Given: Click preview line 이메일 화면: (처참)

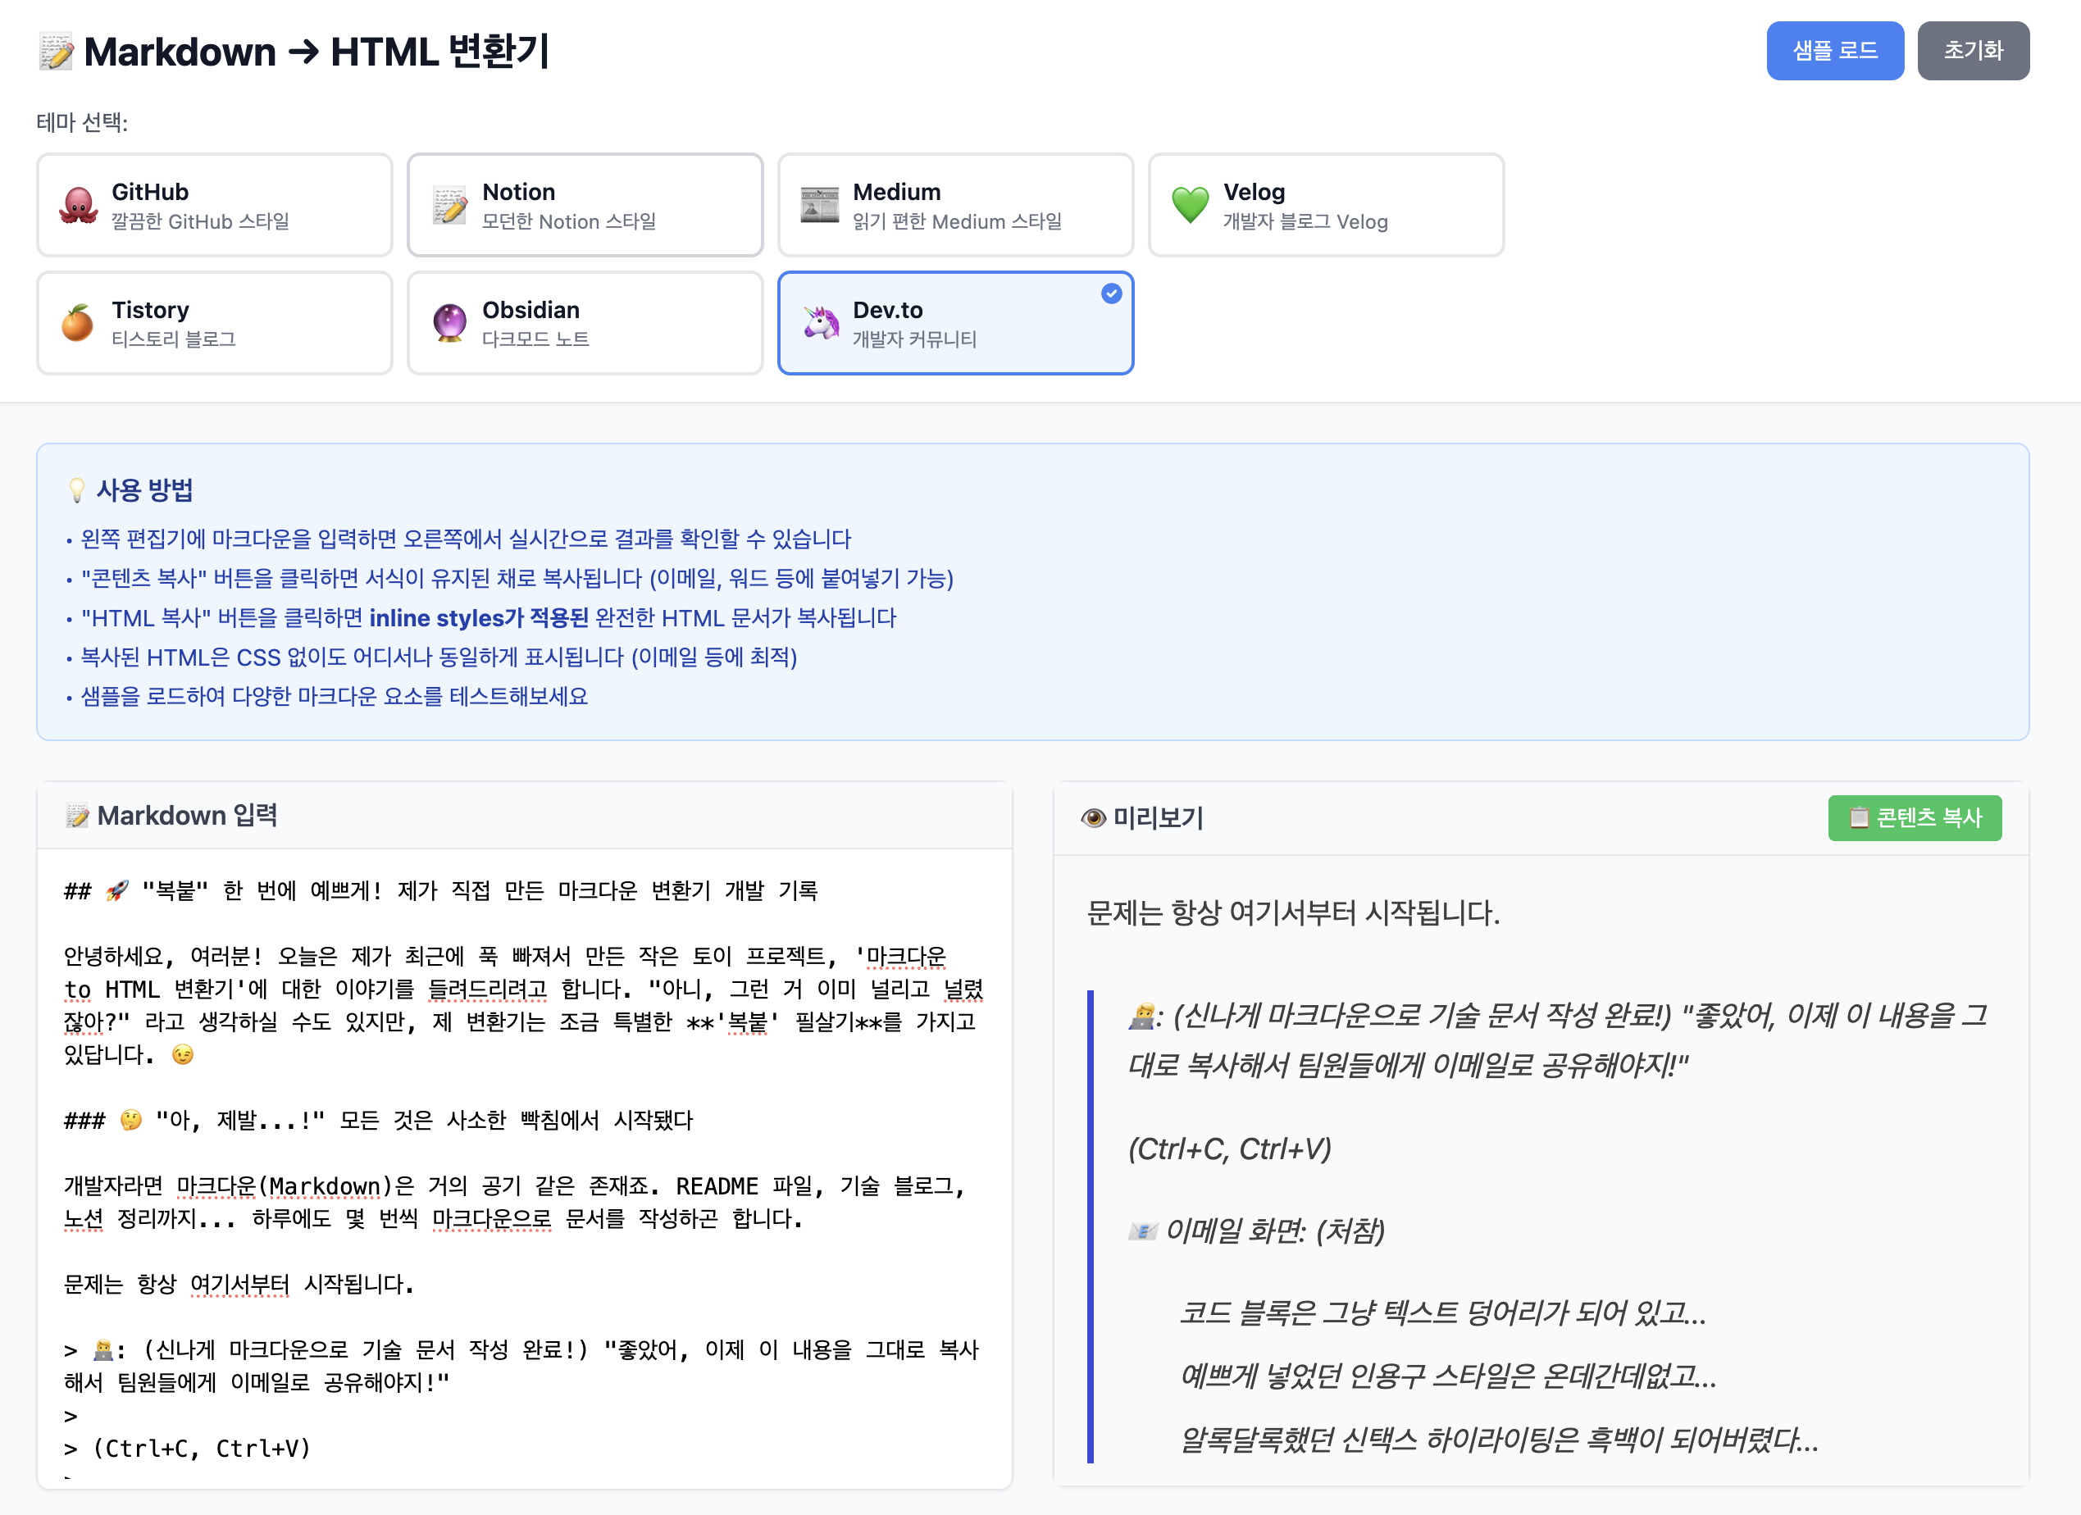Looking at the screenshot, I should coord(1256,1231).
